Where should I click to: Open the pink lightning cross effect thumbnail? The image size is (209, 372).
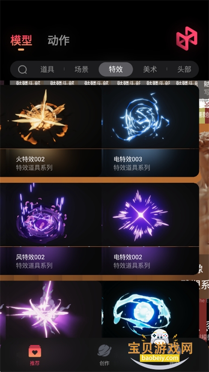click(51, 310)
